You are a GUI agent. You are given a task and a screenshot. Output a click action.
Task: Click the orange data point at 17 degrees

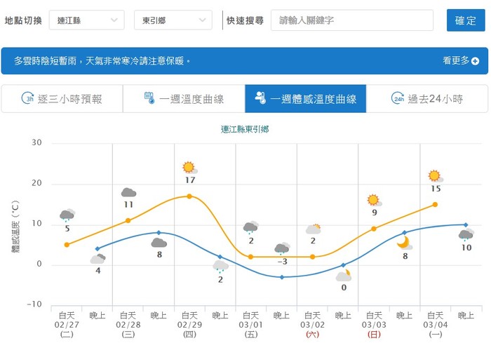(x=189, y=196)
